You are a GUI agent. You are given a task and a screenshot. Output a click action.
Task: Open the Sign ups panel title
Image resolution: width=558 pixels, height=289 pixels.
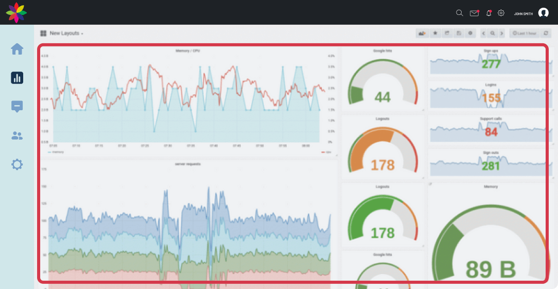pyautogui.click(x=491, y=51)
